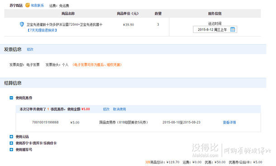
Task: Click quantity value 3 in the table
Action: click(158, 24)
